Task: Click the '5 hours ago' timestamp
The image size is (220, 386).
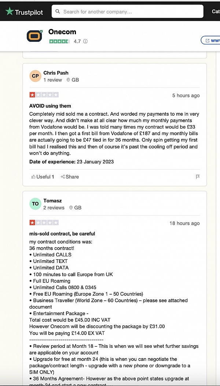Action: 186,95
